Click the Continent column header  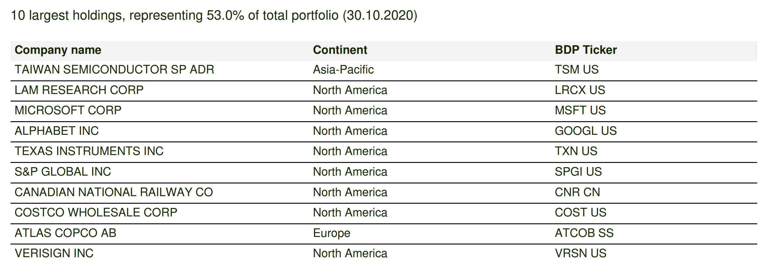[x=340, y=50]
